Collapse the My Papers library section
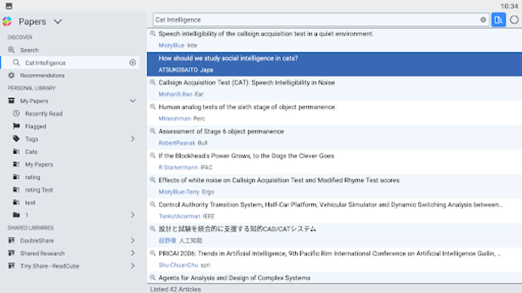The height and width of the screenshot is (293, 522). click(132, 101)
